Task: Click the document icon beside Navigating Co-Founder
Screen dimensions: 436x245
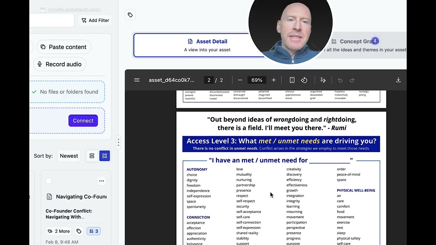Action: coord(49,197)
